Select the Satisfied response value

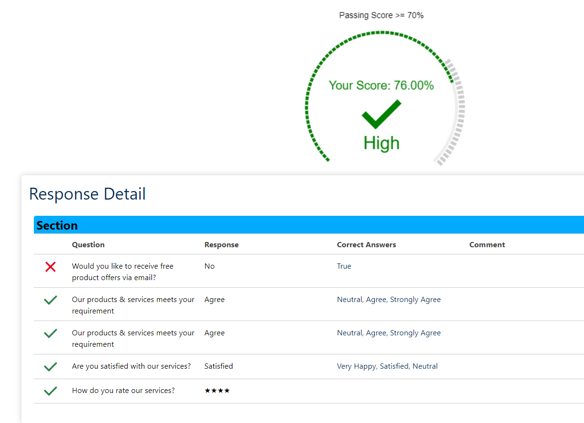click(219, 366)
